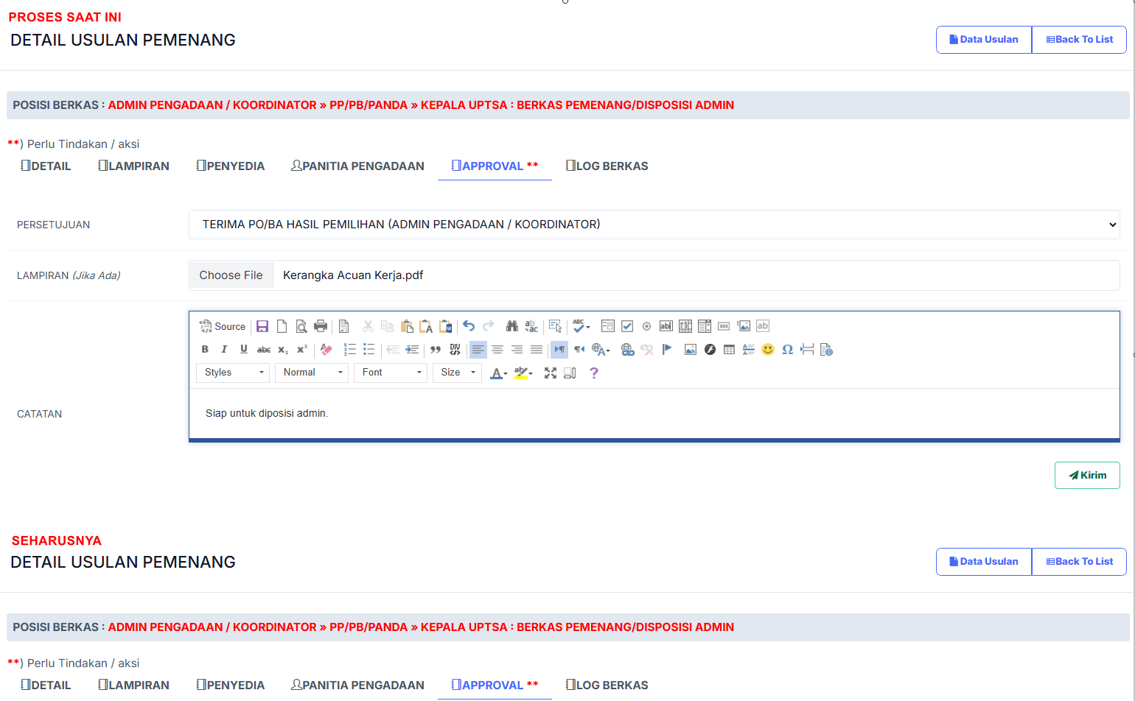Image resolution: width=1135 pixels, height=701 pixels.
Task: Open the text color picker
Action: pos(498,373)
